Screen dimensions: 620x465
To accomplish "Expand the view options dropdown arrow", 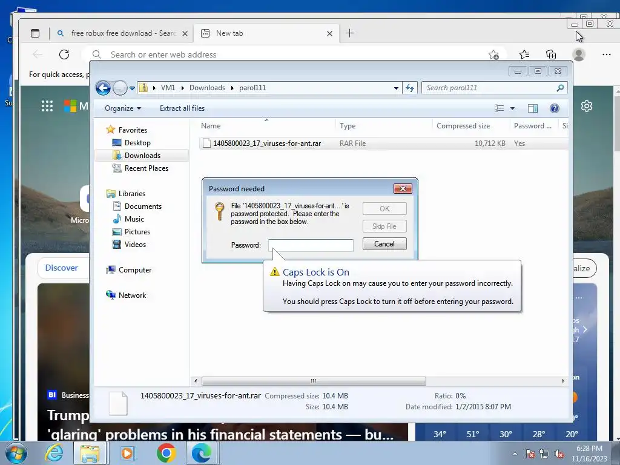I will [512, 108].
